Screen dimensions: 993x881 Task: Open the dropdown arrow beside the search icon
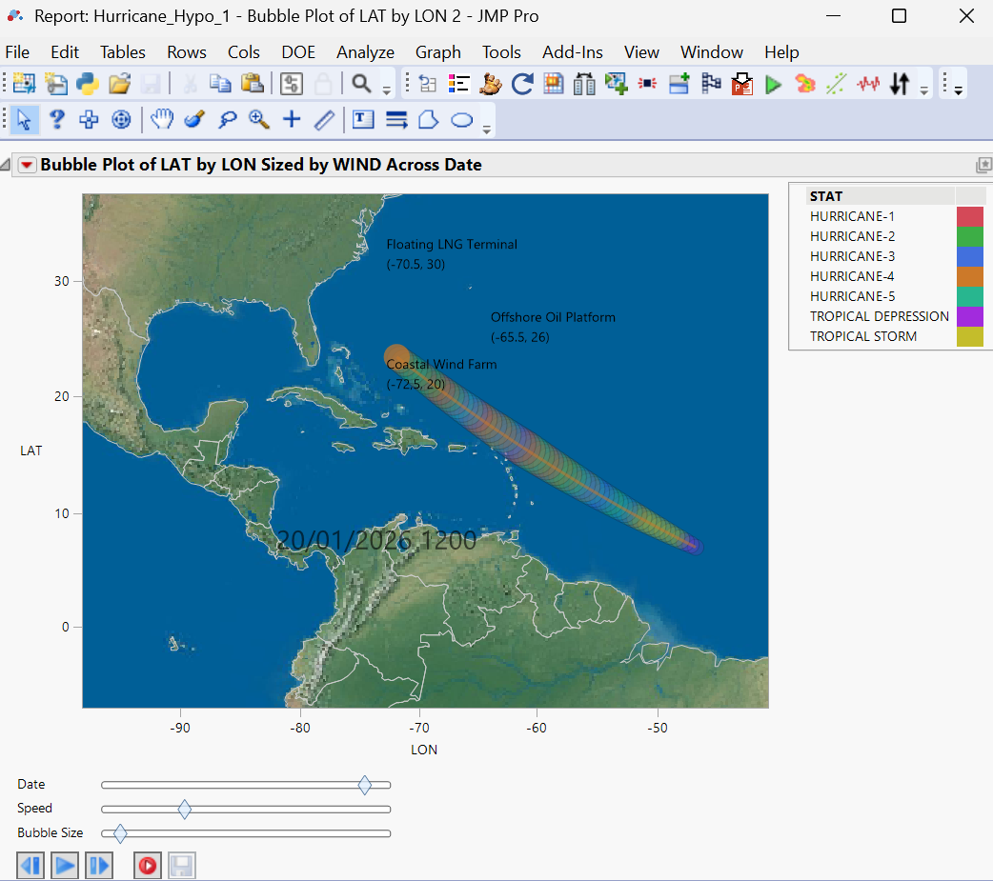click(x=387, y=90)
